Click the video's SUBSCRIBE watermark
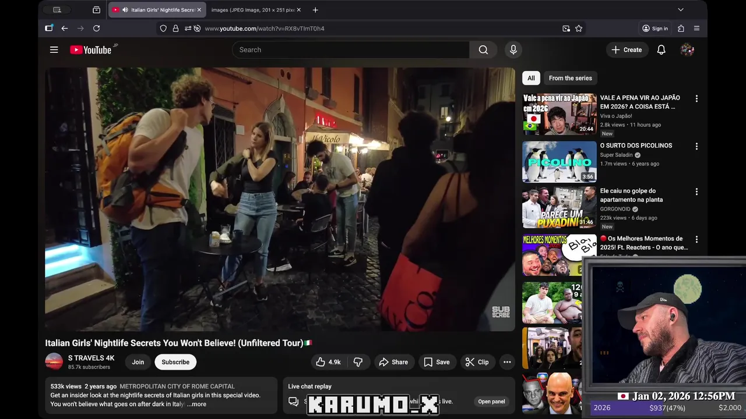This screenshot has width=746, height=419. pos(501,313)
